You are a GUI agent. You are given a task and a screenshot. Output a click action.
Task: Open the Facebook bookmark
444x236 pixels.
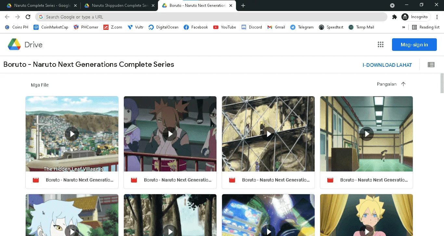coord(196,27)
